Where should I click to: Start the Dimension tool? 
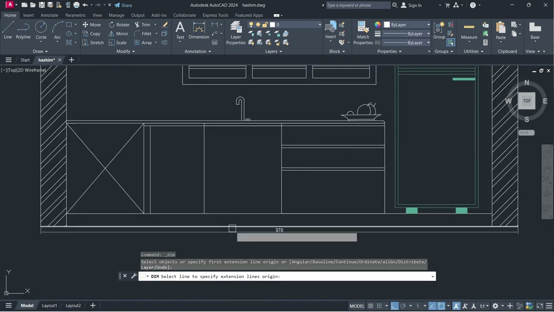[199, 30]
